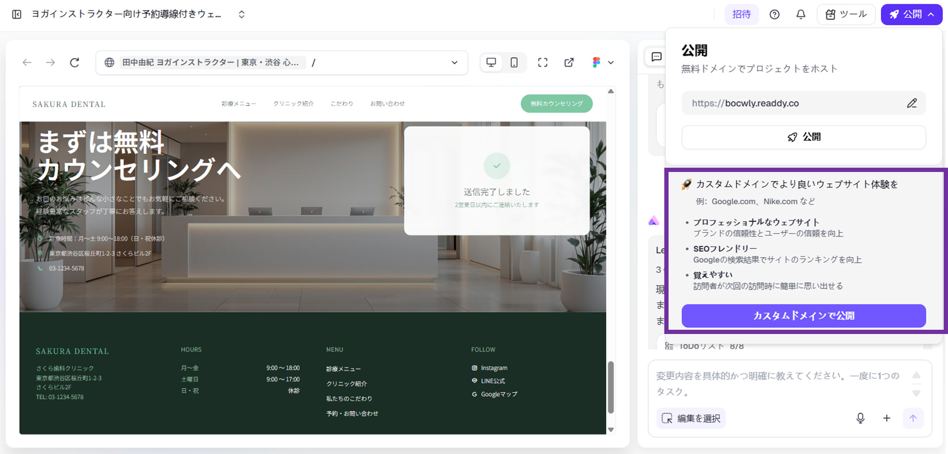Image resolution: width=948 pixels, height=454 pixels.
Task: Click the preview vertical scrollbar thumb
Action: pyautogui.click(x=610, y=387)
